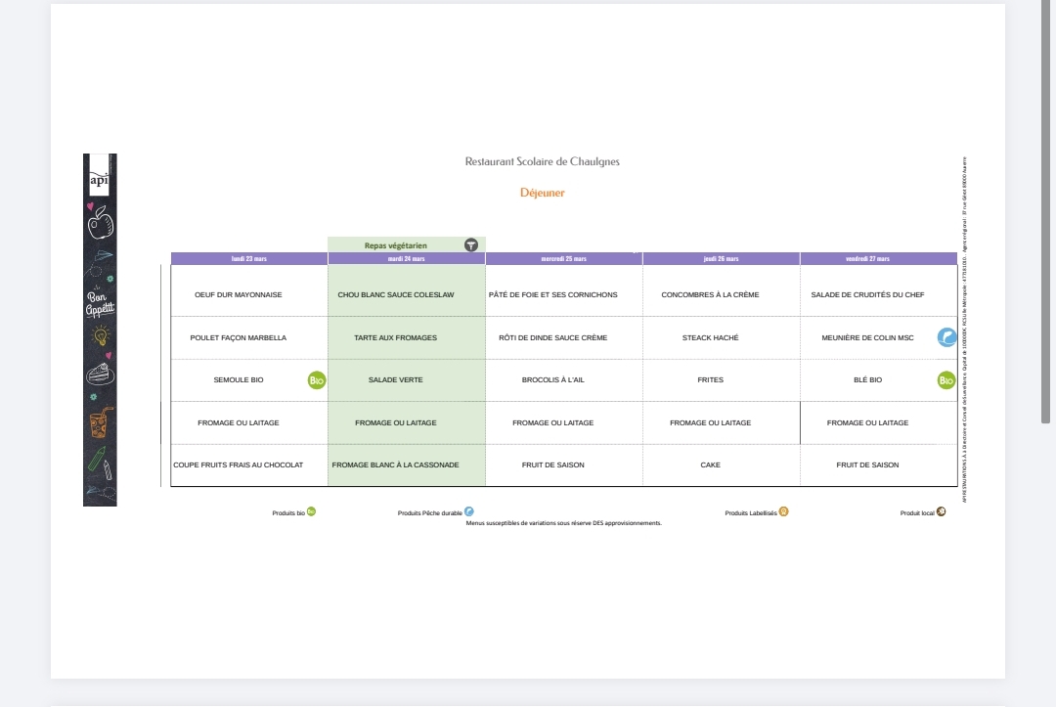Image resolution: width=1056 pixels, height=707 pixels.
Task: Click the apple drawing in the chalkboard banner
Action: pyautogui.click(x=100, y=224)
